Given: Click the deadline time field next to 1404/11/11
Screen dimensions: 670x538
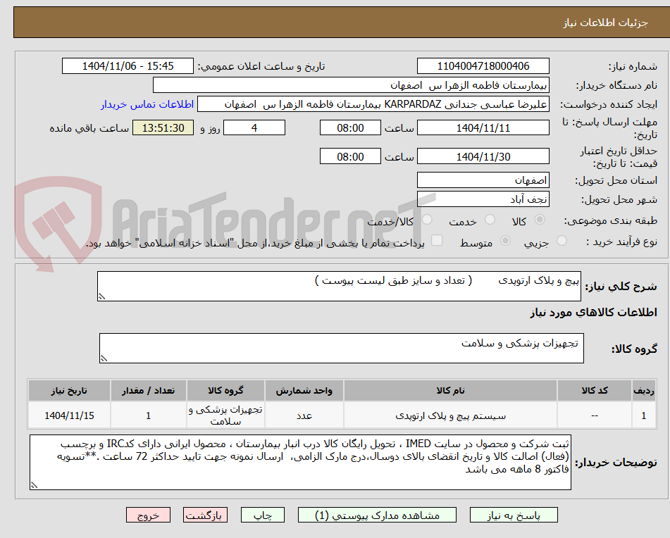Looking at the screenshot, I should pyautogui.click(x=350, y=127).
